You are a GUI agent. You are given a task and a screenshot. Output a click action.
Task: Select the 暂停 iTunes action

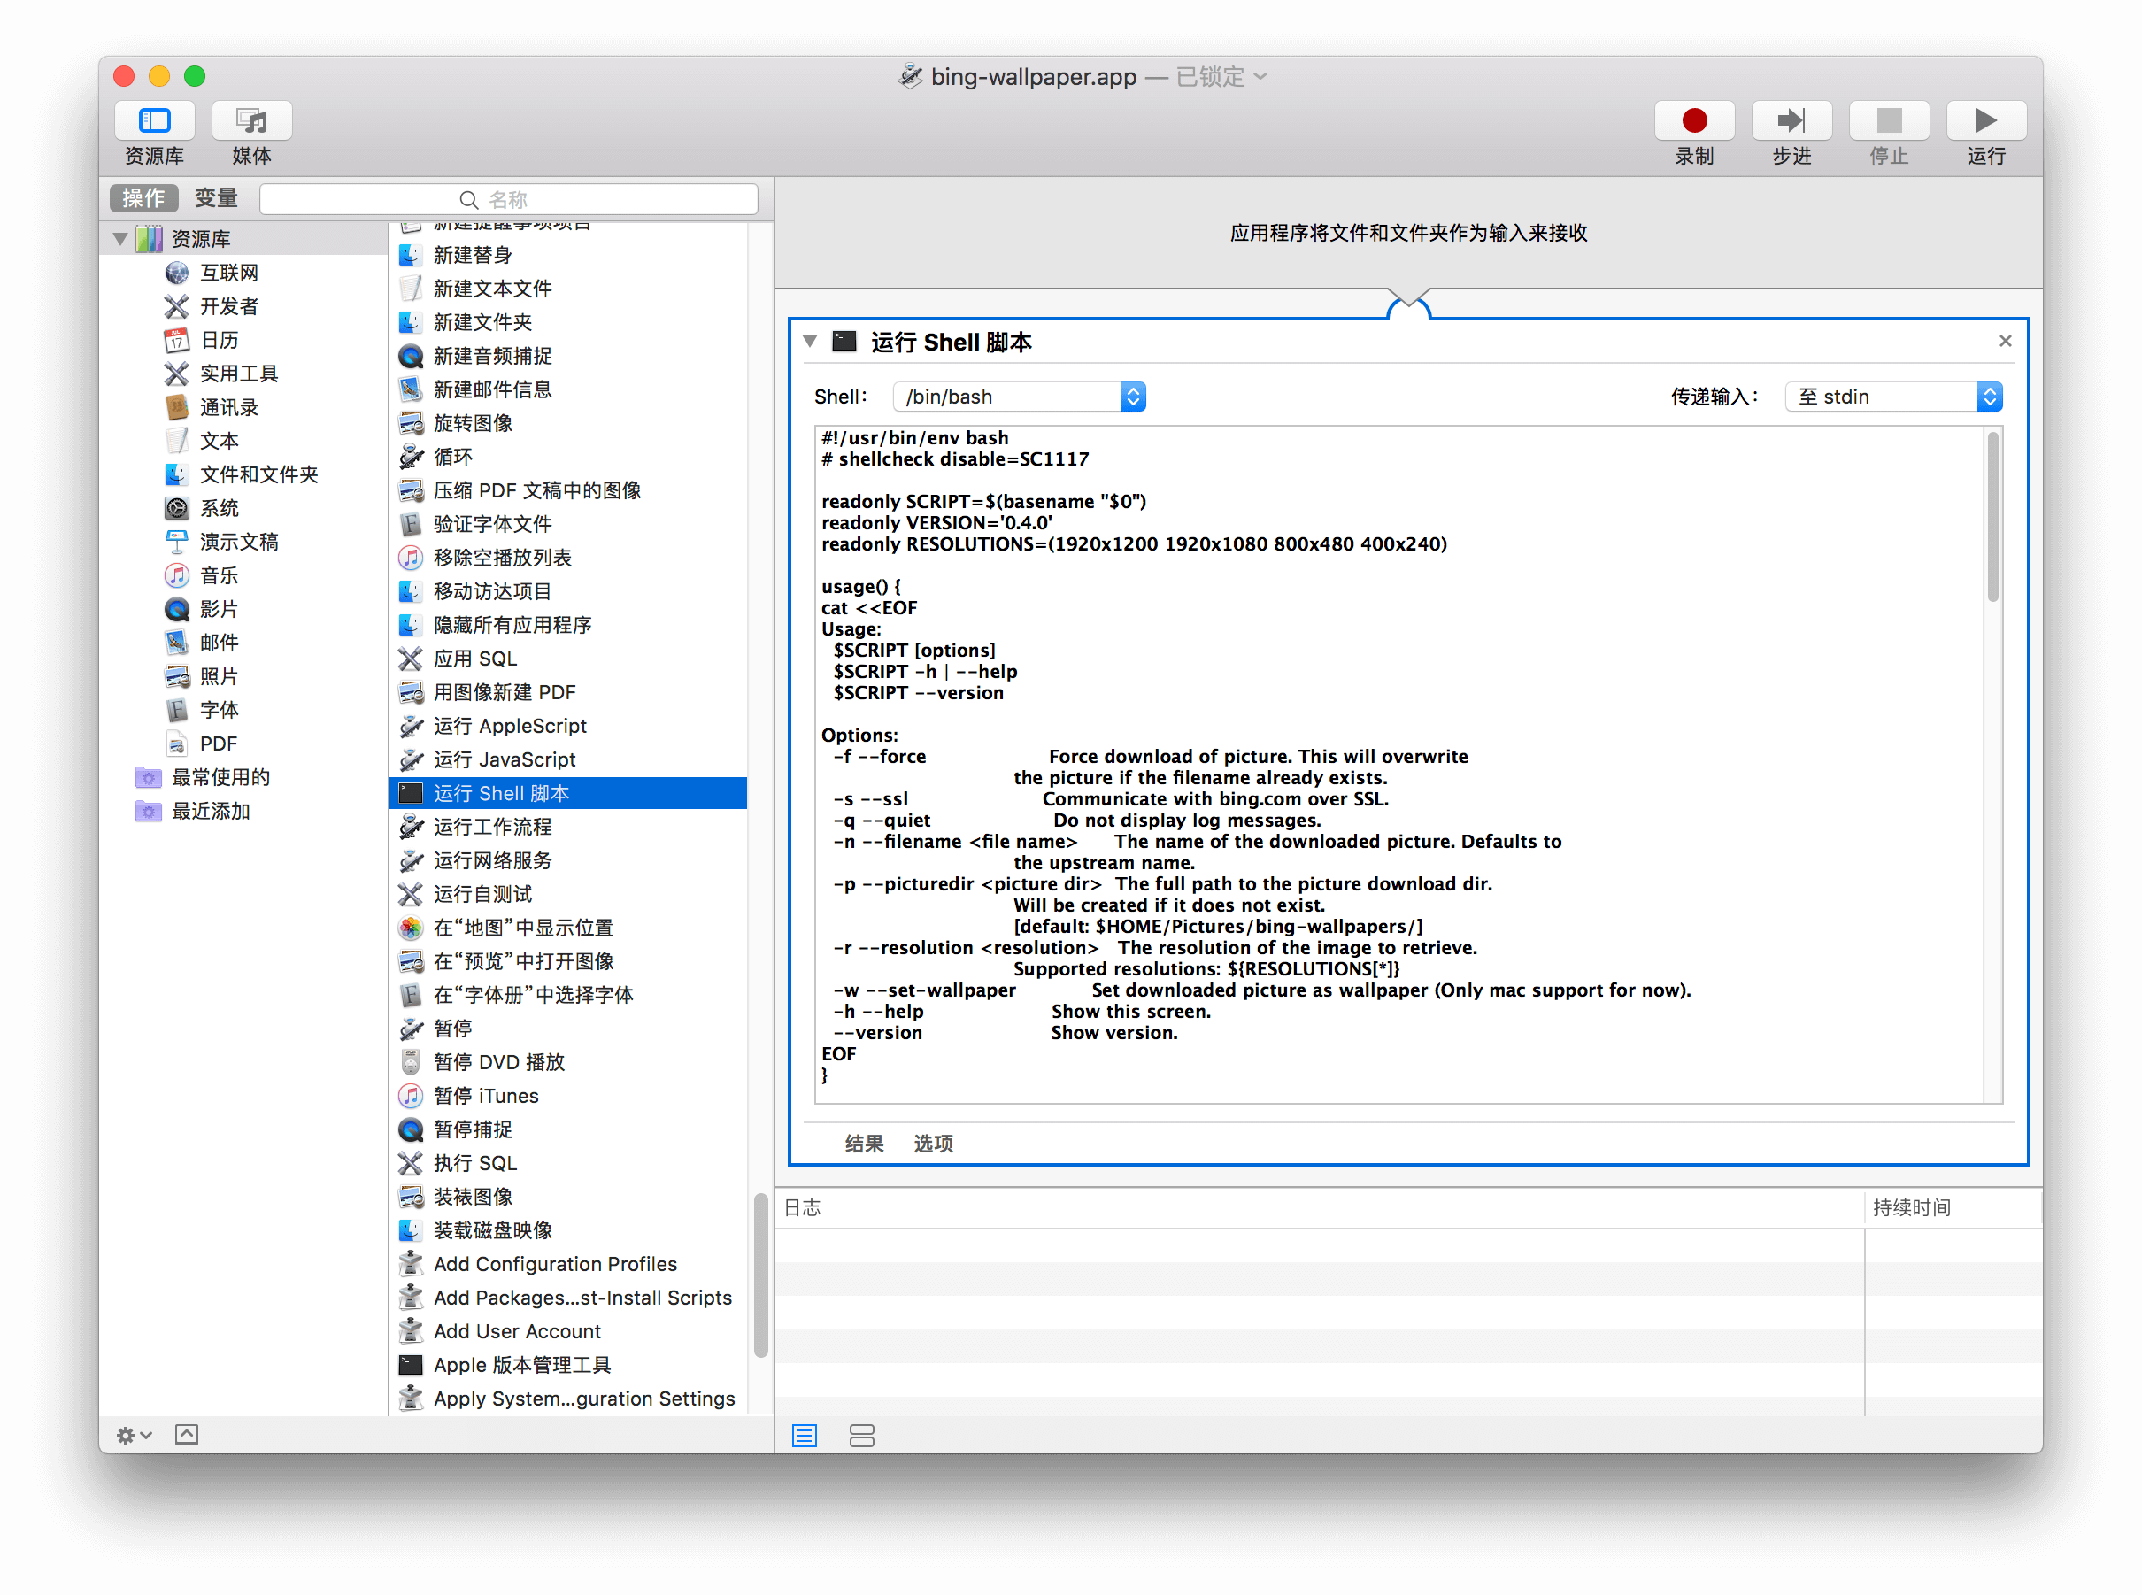(568, 1096)
